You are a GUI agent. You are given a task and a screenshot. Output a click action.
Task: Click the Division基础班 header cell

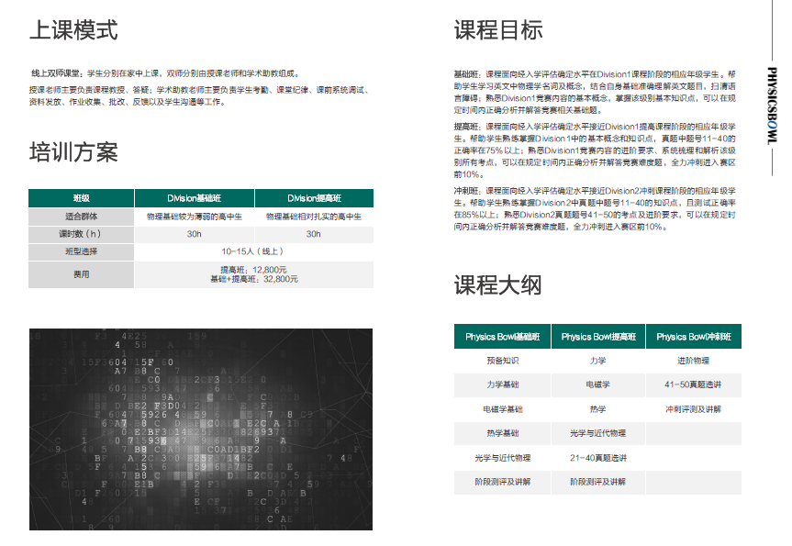[195, 198]
